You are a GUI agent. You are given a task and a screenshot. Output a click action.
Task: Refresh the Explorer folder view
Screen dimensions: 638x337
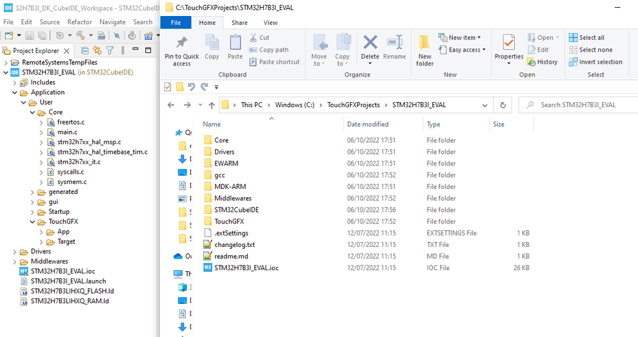coord(503,105)
